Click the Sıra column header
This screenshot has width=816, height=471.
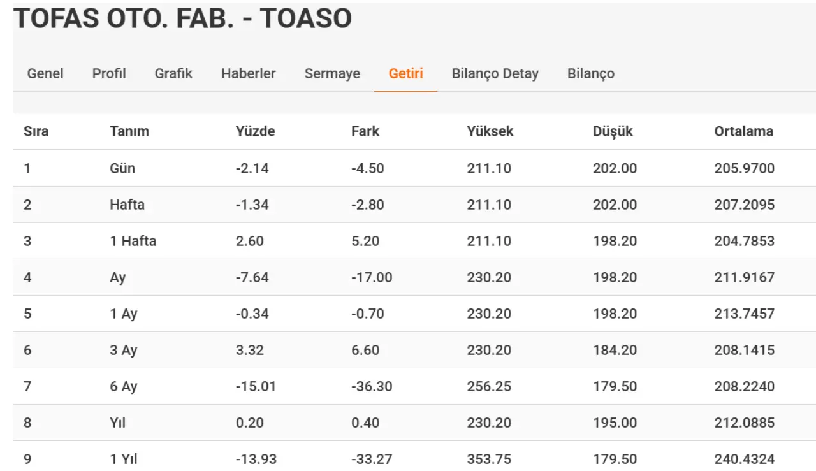(36, 132)
